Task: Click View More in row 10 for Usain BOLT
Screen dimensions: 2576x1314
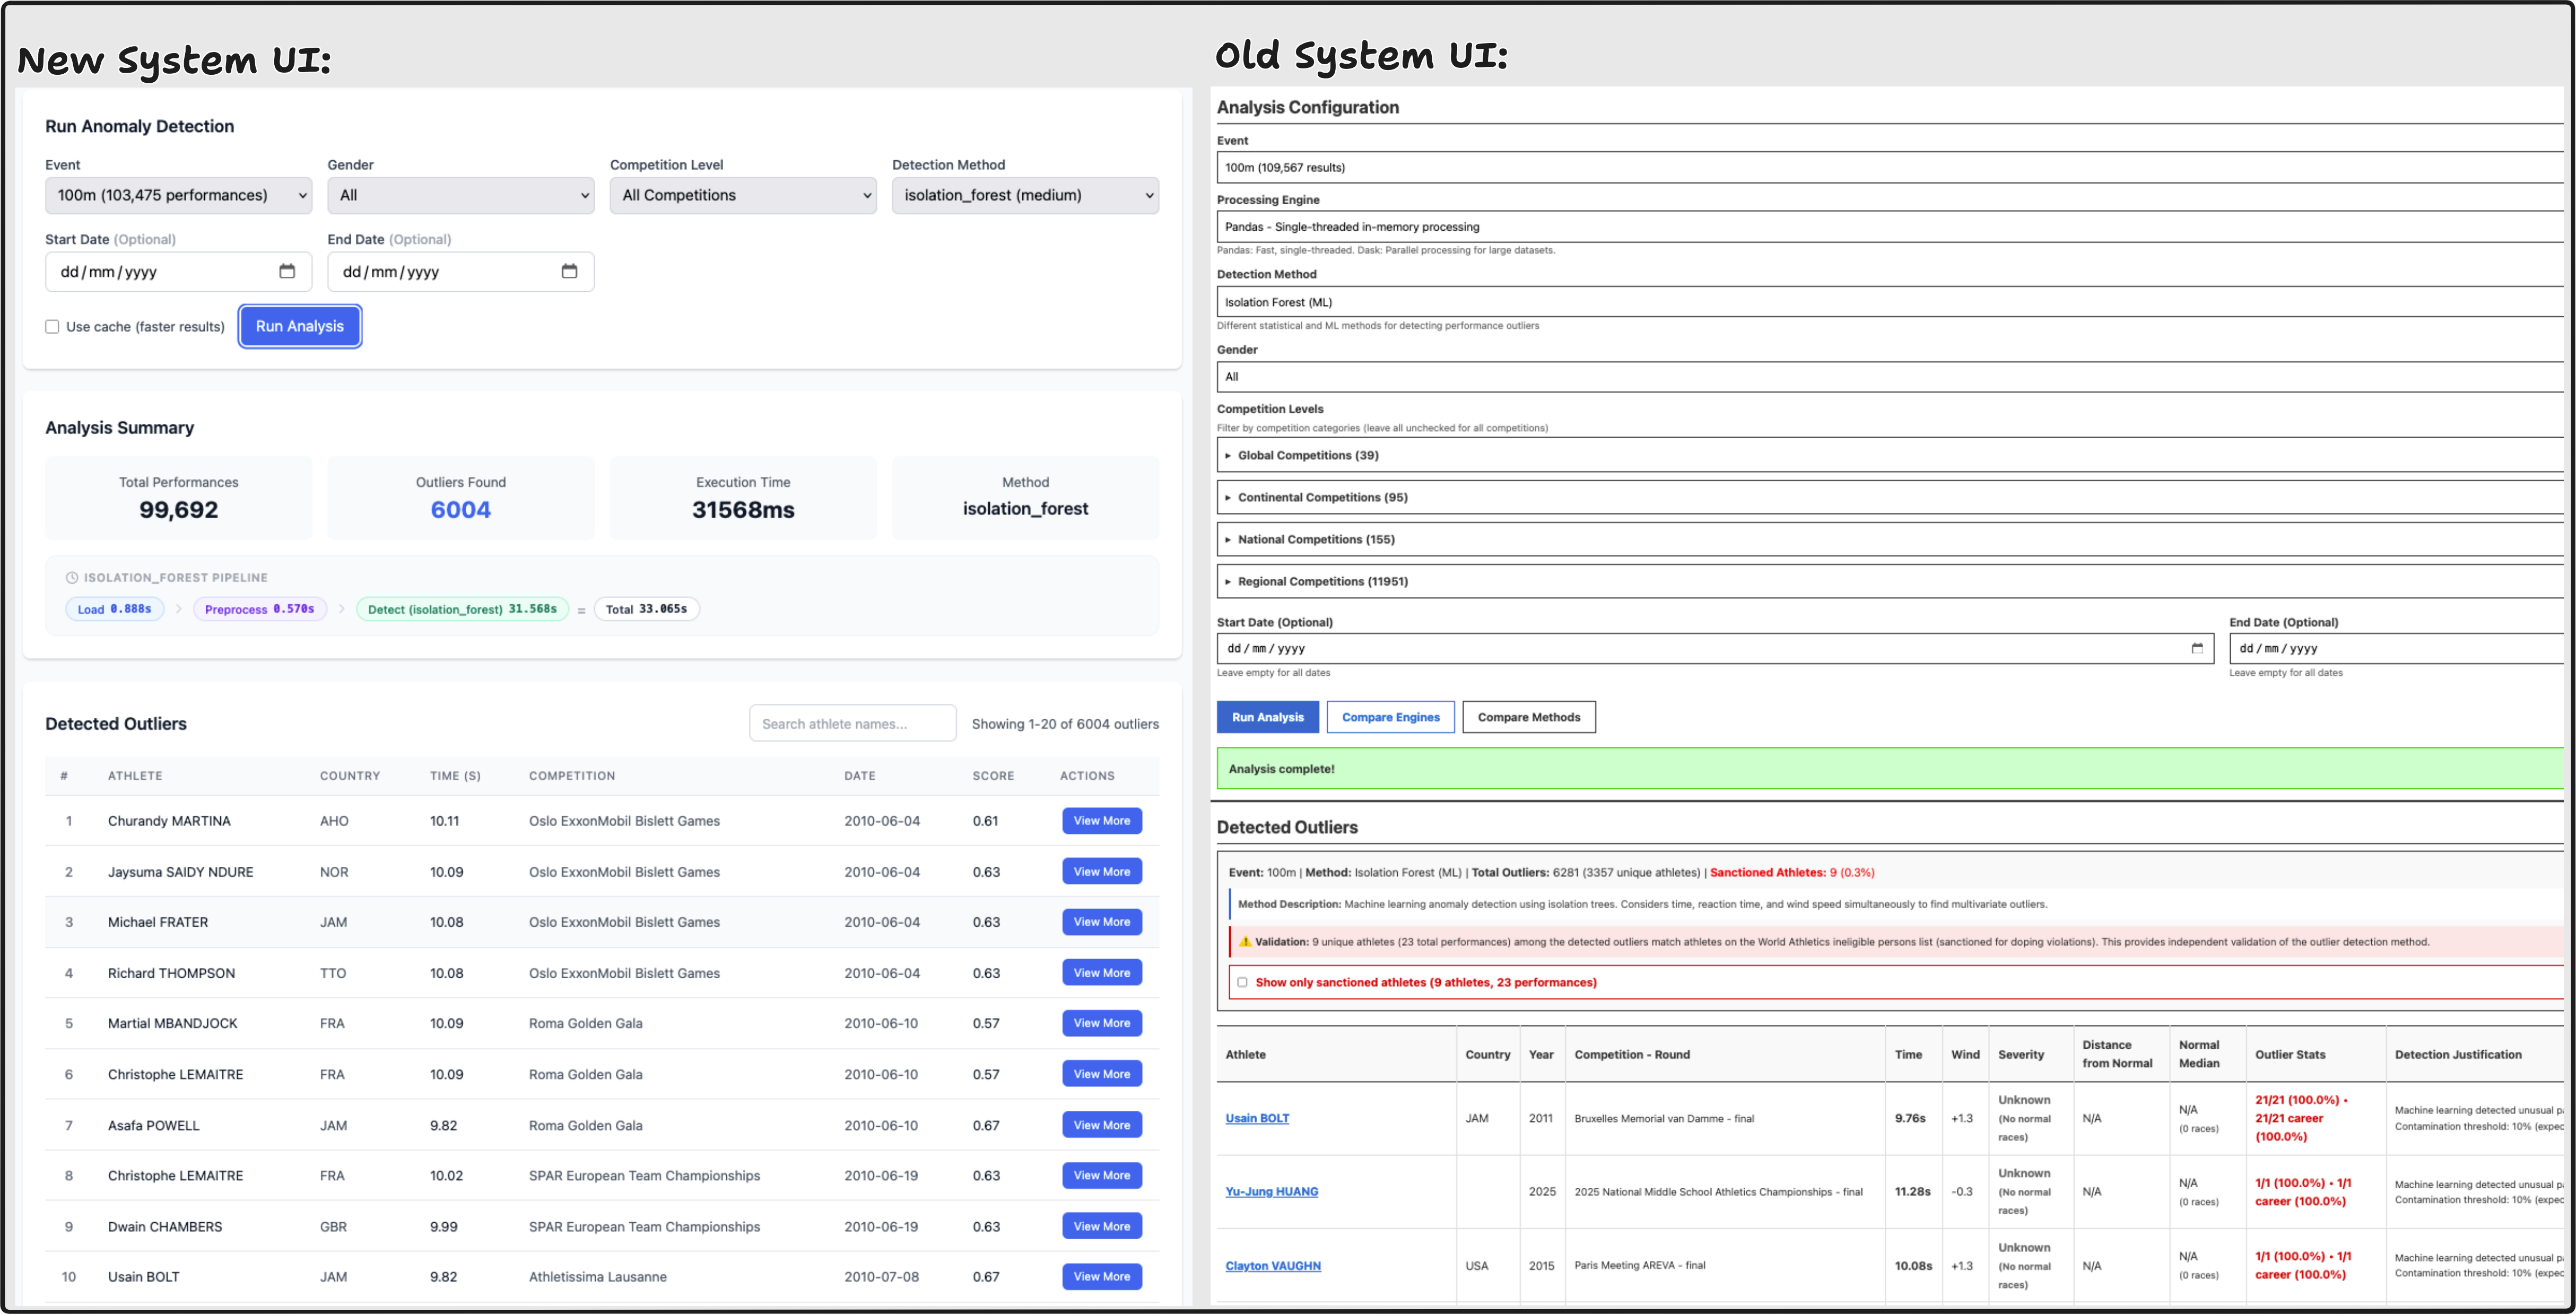Action: tap(1102, 1276)
